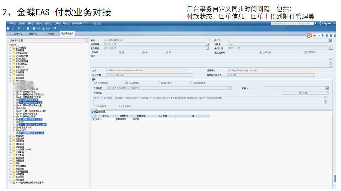Select priority radio 低
This screenshot has height=191, width=341.
167,52
